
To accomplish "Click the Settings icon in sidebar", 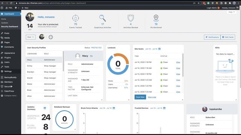I will point(2,71).
